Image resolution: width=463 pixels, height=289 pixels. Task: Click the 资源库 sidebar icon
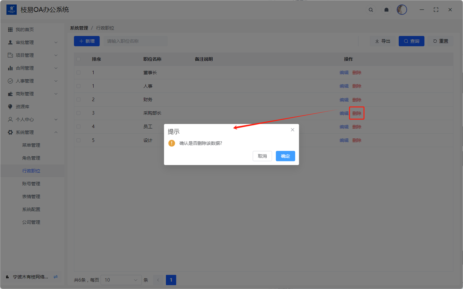(10, 107)
